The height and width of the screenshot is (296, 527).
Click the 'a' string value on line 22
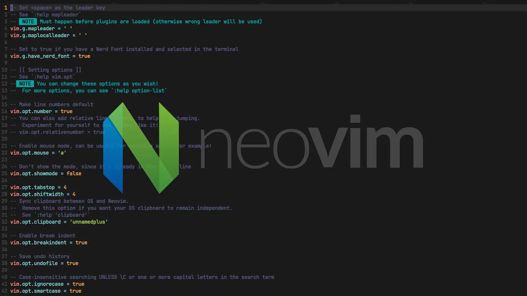click(x=62, y=153)
